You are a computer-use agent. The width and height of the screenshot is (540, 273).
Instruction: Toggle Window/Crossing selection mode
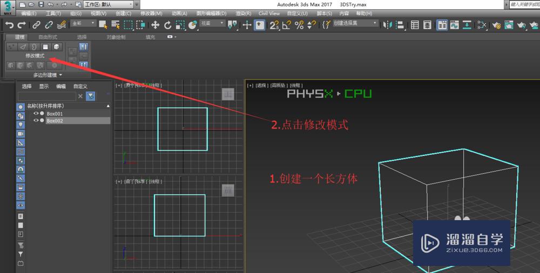140,25
